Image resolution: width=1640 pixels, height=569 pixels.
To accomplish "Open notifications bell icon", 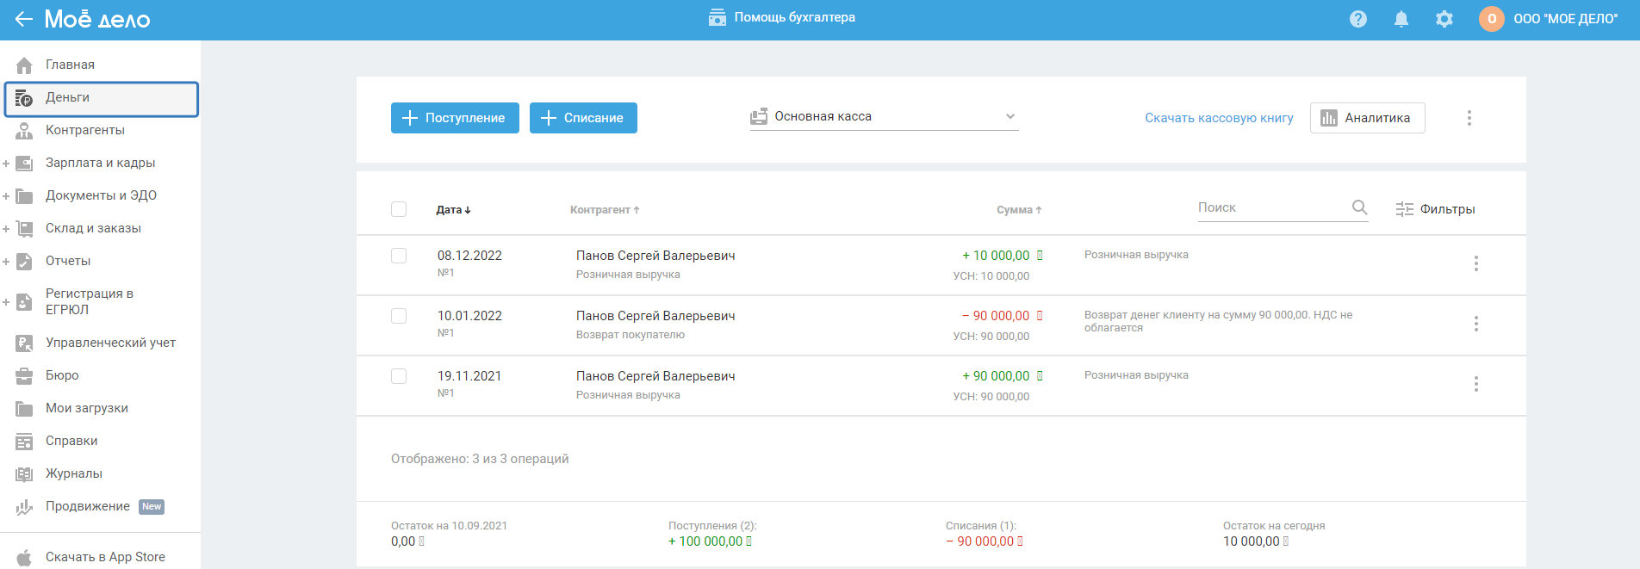I will 1401,19.
